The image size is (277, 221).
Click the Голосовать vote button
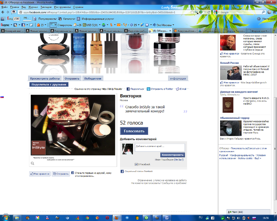(134, 131)
